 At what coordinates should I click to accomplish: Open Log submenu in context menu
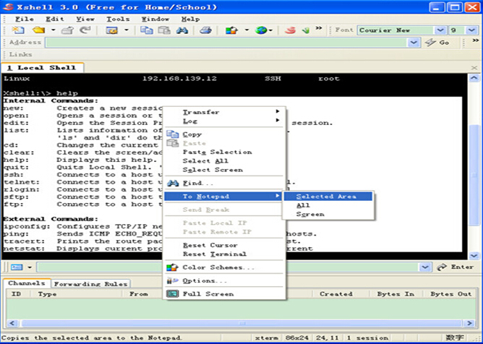[225, 121]
